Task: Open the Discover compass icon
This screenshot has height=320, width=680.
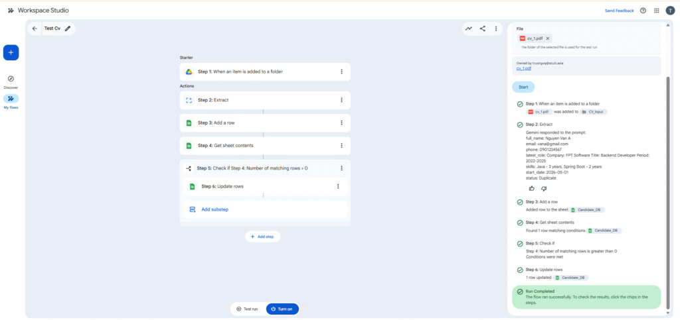Action: point(11,79)
